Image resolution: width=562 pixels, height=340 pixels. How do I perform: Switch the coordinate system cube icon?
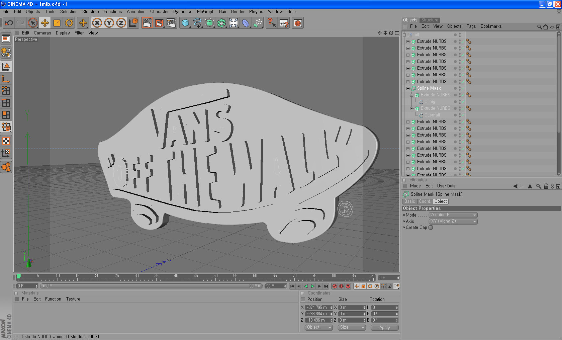[133, 23]
